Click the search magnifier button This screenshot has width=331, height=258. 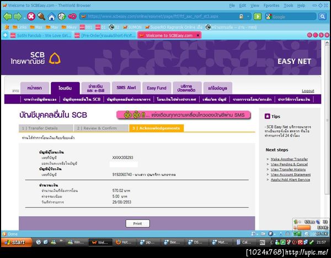322,17
